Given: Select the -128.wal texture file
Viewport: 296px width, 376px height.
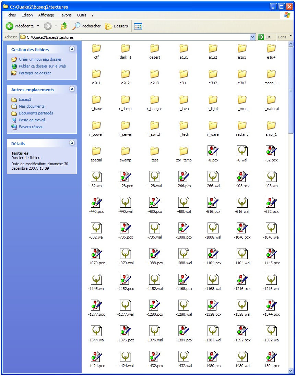Looking at the screenshot, I should (154, 177).
